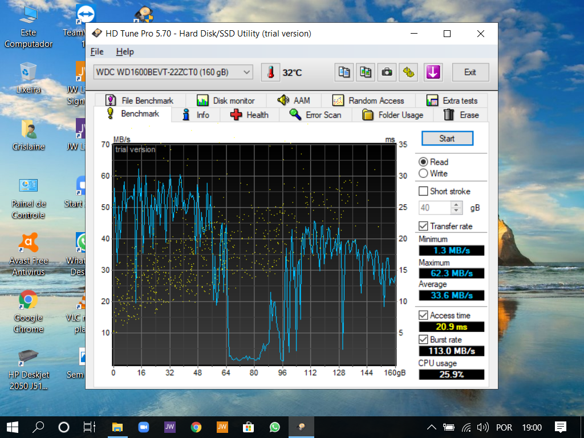Click the copy screenshot to clipboard icon
This screenshot has width=584, height=438.
point(366,72)
